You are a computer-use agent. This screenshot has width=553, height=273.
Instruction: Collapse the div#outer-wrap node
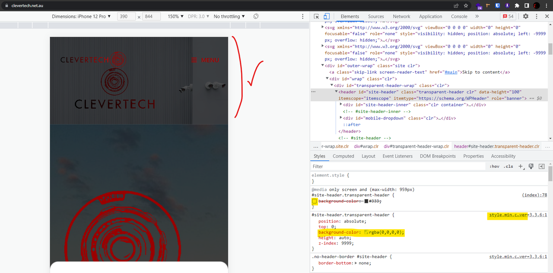(322, 66)
